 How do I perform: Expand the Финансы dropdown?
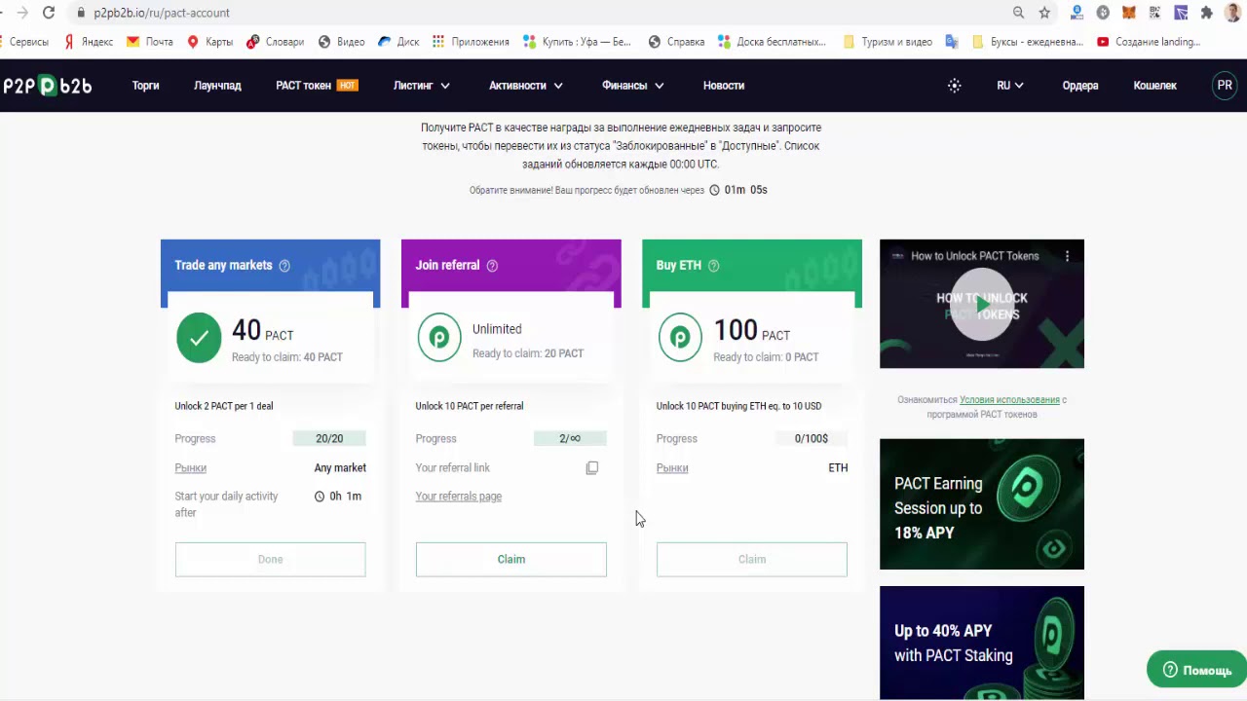pos(632,86)
